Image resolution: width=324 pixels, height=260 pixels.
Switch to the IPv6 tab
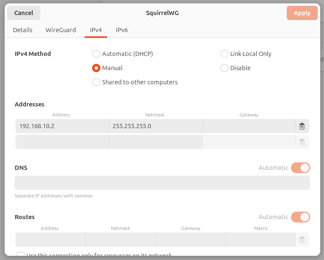coord(122,30)
